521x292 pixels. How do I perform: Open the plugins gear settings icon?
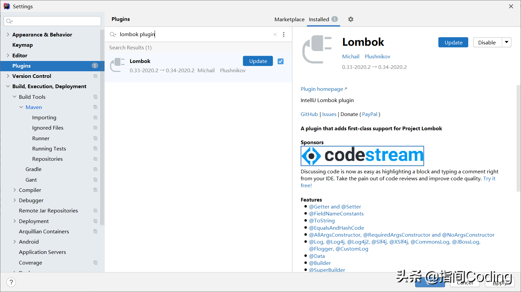tap(350, 19)
